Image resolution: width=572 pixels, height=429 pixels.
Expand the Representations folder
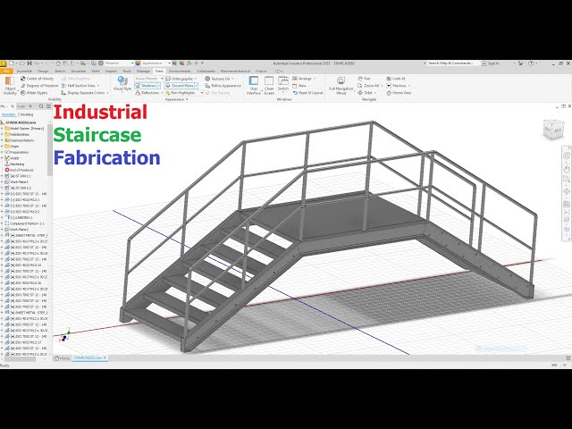pyautogui.click(x=2, y=140)
